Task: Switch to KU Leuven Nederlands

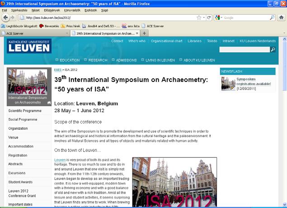Action: 258,41
